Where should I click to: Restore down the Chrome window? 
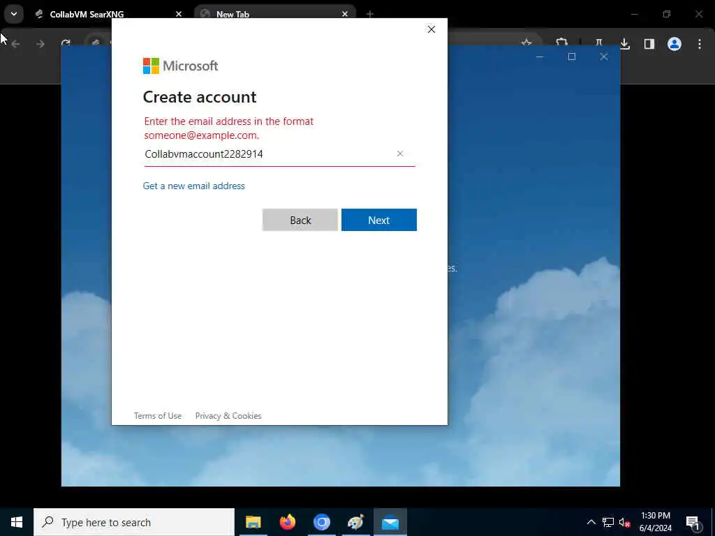pyautogui.click(x=667, y=14)
